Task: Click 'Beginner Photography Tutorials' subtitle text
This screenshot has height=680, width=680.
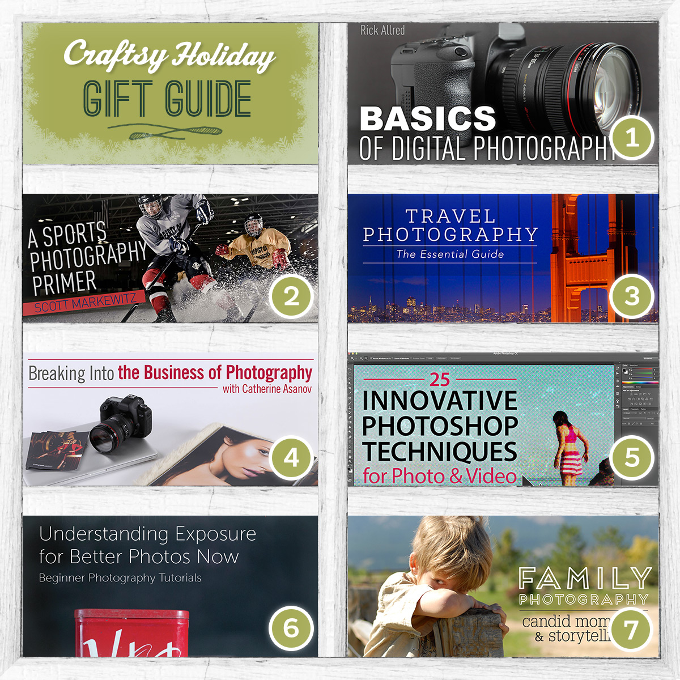Action: 120,578
